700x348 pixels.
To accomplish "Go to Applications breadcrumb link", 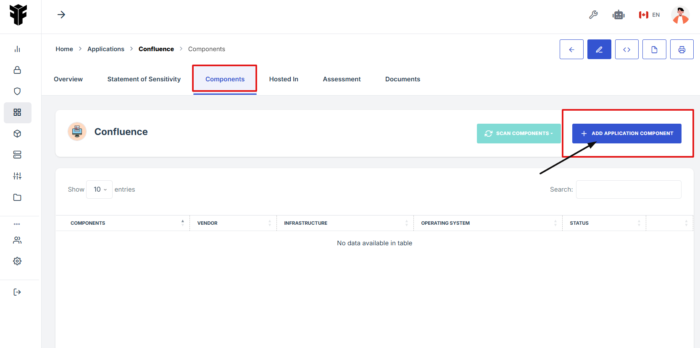I will (x=106, y=49).
